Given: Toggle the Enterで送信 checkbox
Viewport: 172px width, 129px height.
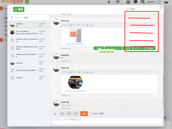Looking at the screenshot, I should coord(91,114).
